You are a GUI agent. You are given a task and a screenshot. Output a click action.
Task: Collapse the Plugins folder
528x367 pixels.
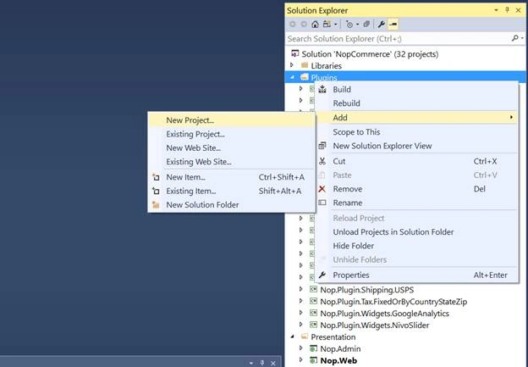point(292,77)
